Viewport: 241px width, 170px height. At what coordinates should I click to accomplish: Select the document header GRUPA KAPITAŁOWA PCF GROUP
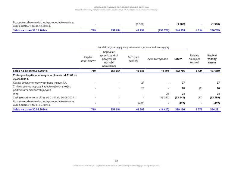tap(121, 7)
